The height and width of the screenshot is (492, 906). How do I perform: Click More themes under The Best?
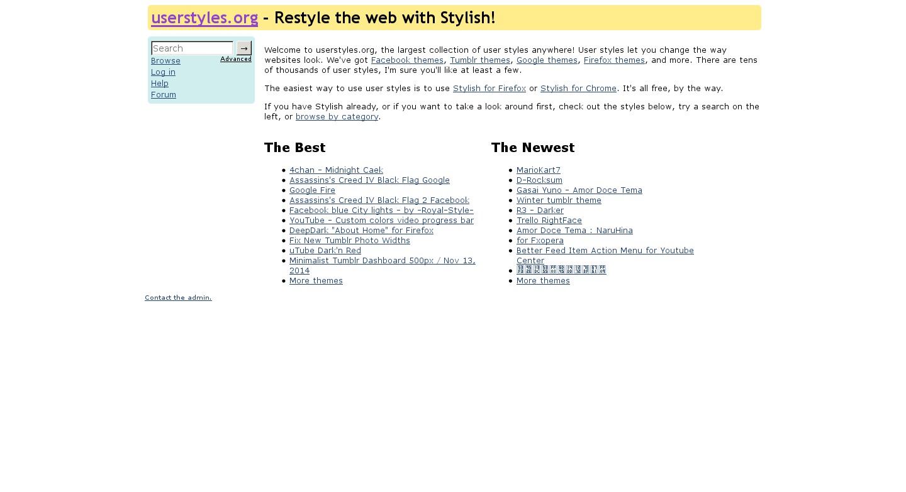click(x=316, y=281)
